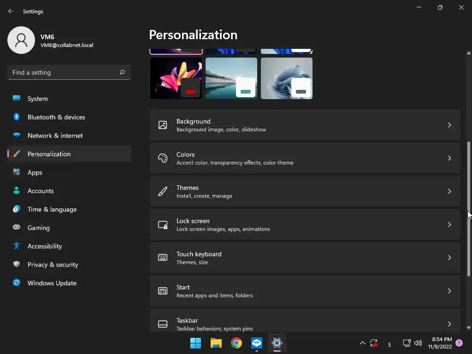Expand the Themes settings chevron

449,191
